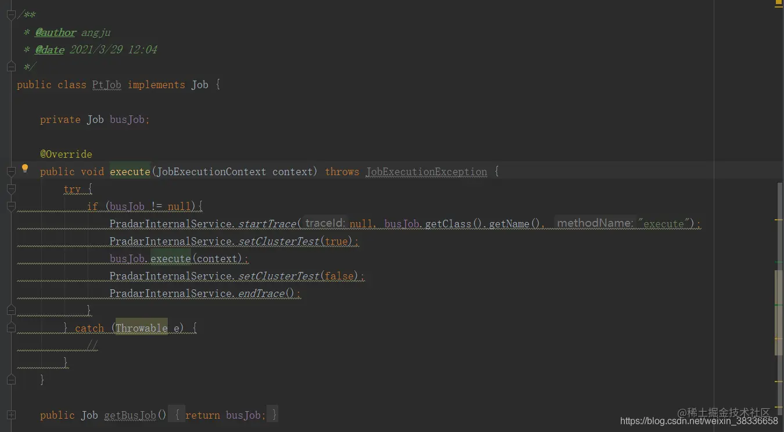Click the highlighted execute method name in the declaration
The image size is (784, 432).
130,172
